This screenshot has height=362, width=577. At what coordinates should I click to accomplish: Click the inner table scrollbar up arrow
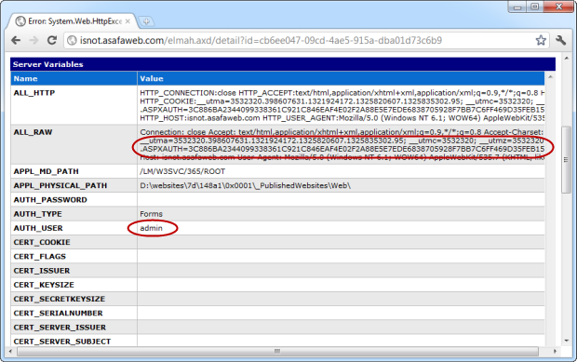tap(550, 77)
